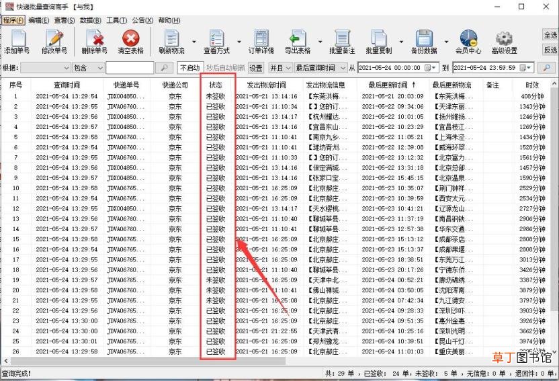The width and height of the screenshot is (559, 381).
Task: Open the 编辑(E) menu
Action: [x=39, y=20]
